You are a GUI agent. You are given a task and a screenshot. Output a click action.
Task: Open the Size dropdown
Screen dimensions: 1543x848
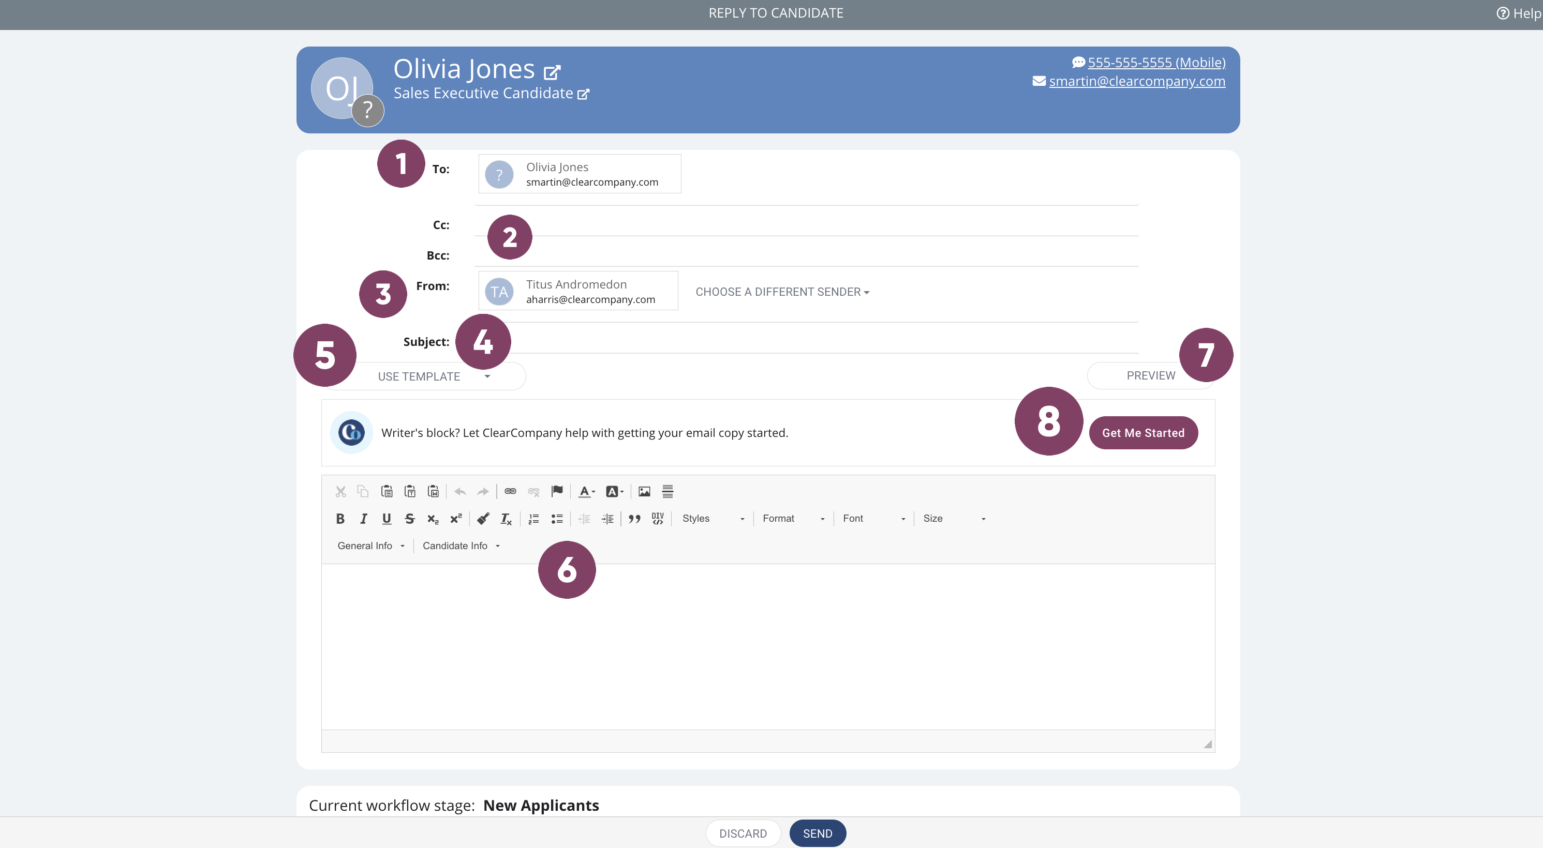point(954,518)
